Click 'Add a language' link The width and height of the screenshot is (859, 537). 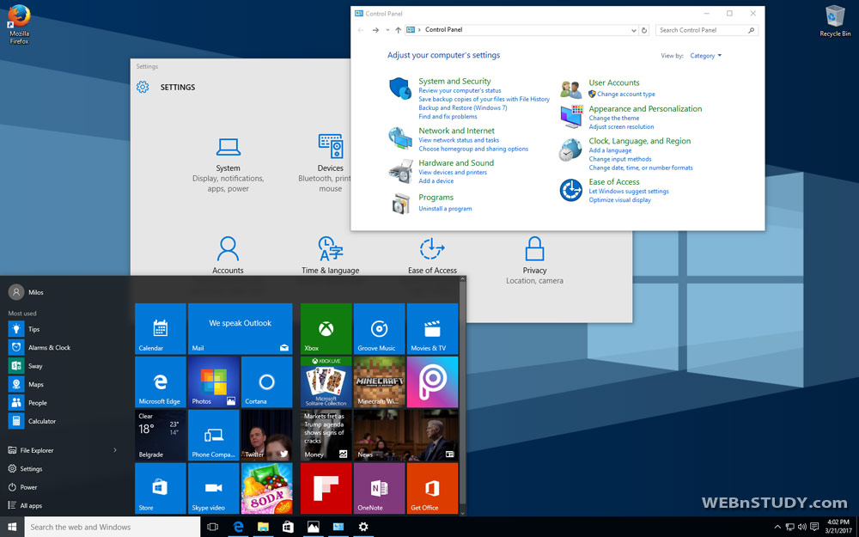click(x=610, y=150)
